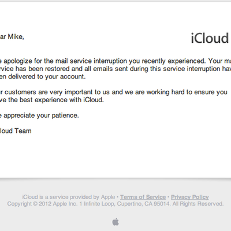Click the 'service has been restored' line
This screenshot has height=231, width=231.
(x=115, y=69)
